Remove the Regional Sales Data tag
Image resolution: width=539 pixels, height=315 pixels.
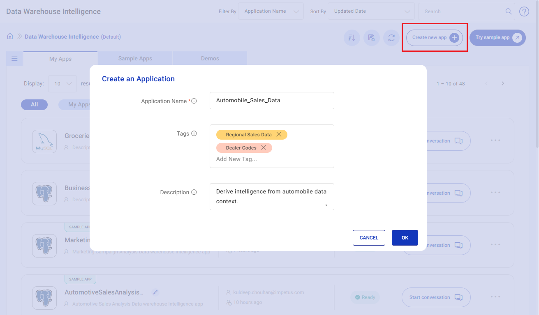click(x=279, y=135)
